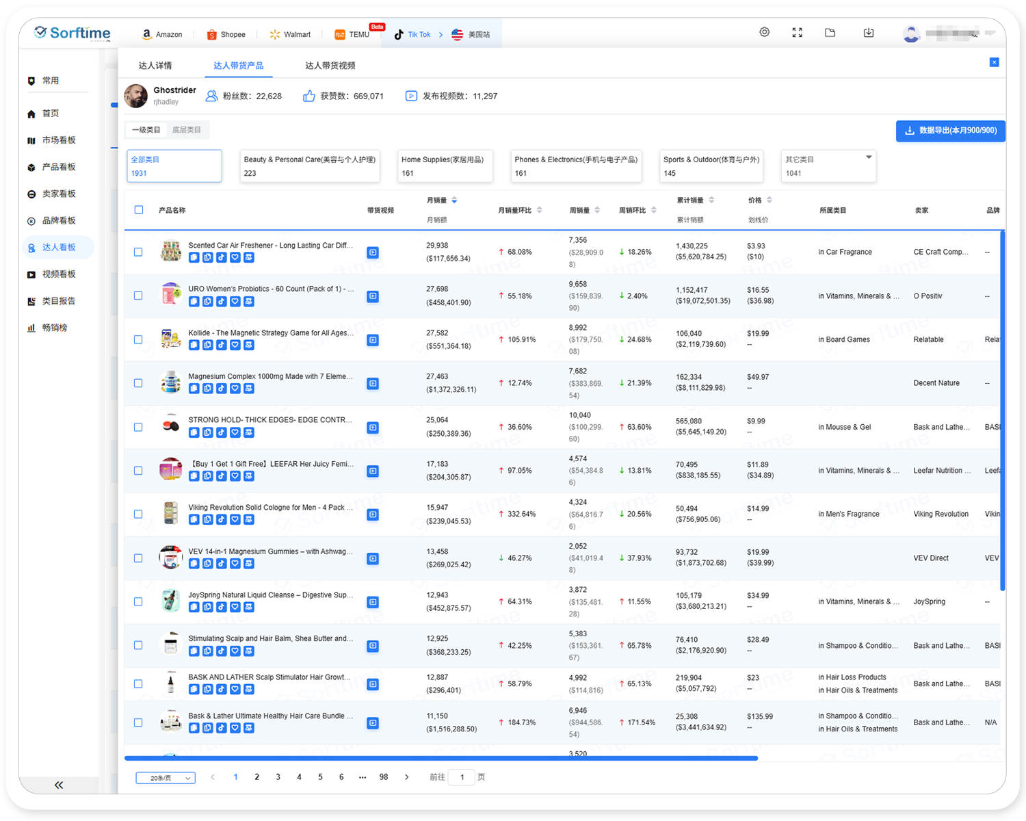The height and width of the screenshot is (821, 1026).
Task: Check the box for Magnesium Complex 1000mg
Action: click(138, 383)
